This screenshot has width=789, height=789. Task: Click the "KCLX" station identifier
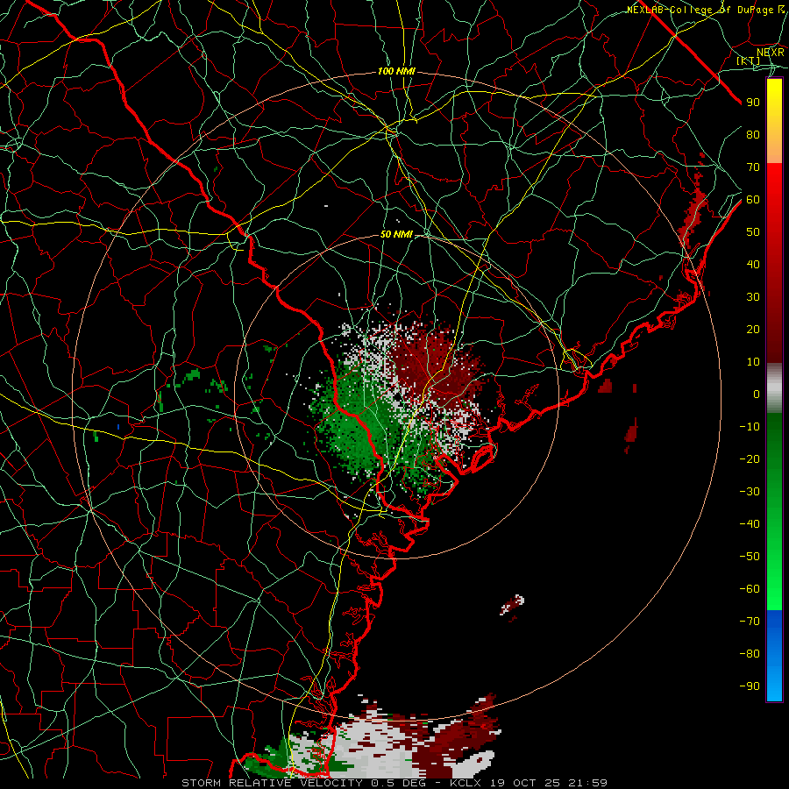467,783
